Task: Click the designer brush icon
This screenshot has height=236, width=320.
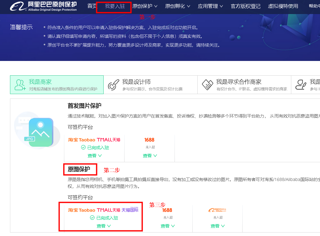Action: 113,85
